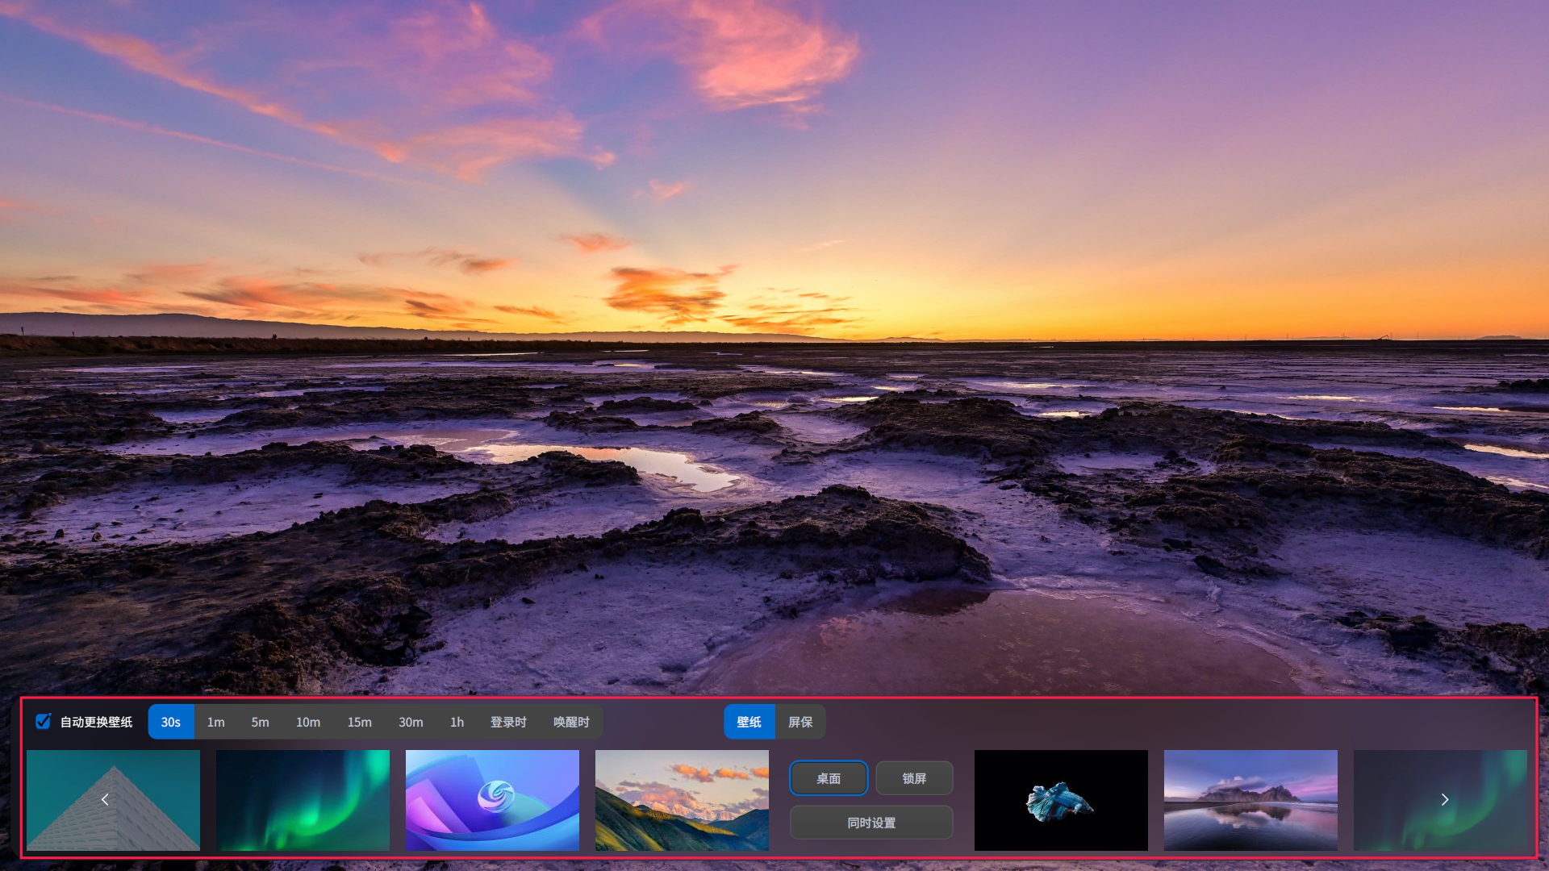Select the 30s interval option
The width and height of the screenshot is (1549, 871).
pyautogui.click(x=171, y=722)
